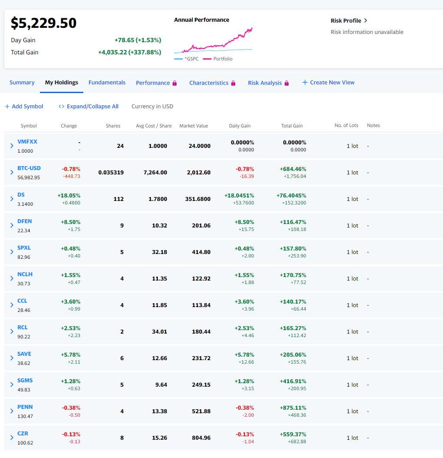Switch to the Summary tab

click(x=22, y=82)
